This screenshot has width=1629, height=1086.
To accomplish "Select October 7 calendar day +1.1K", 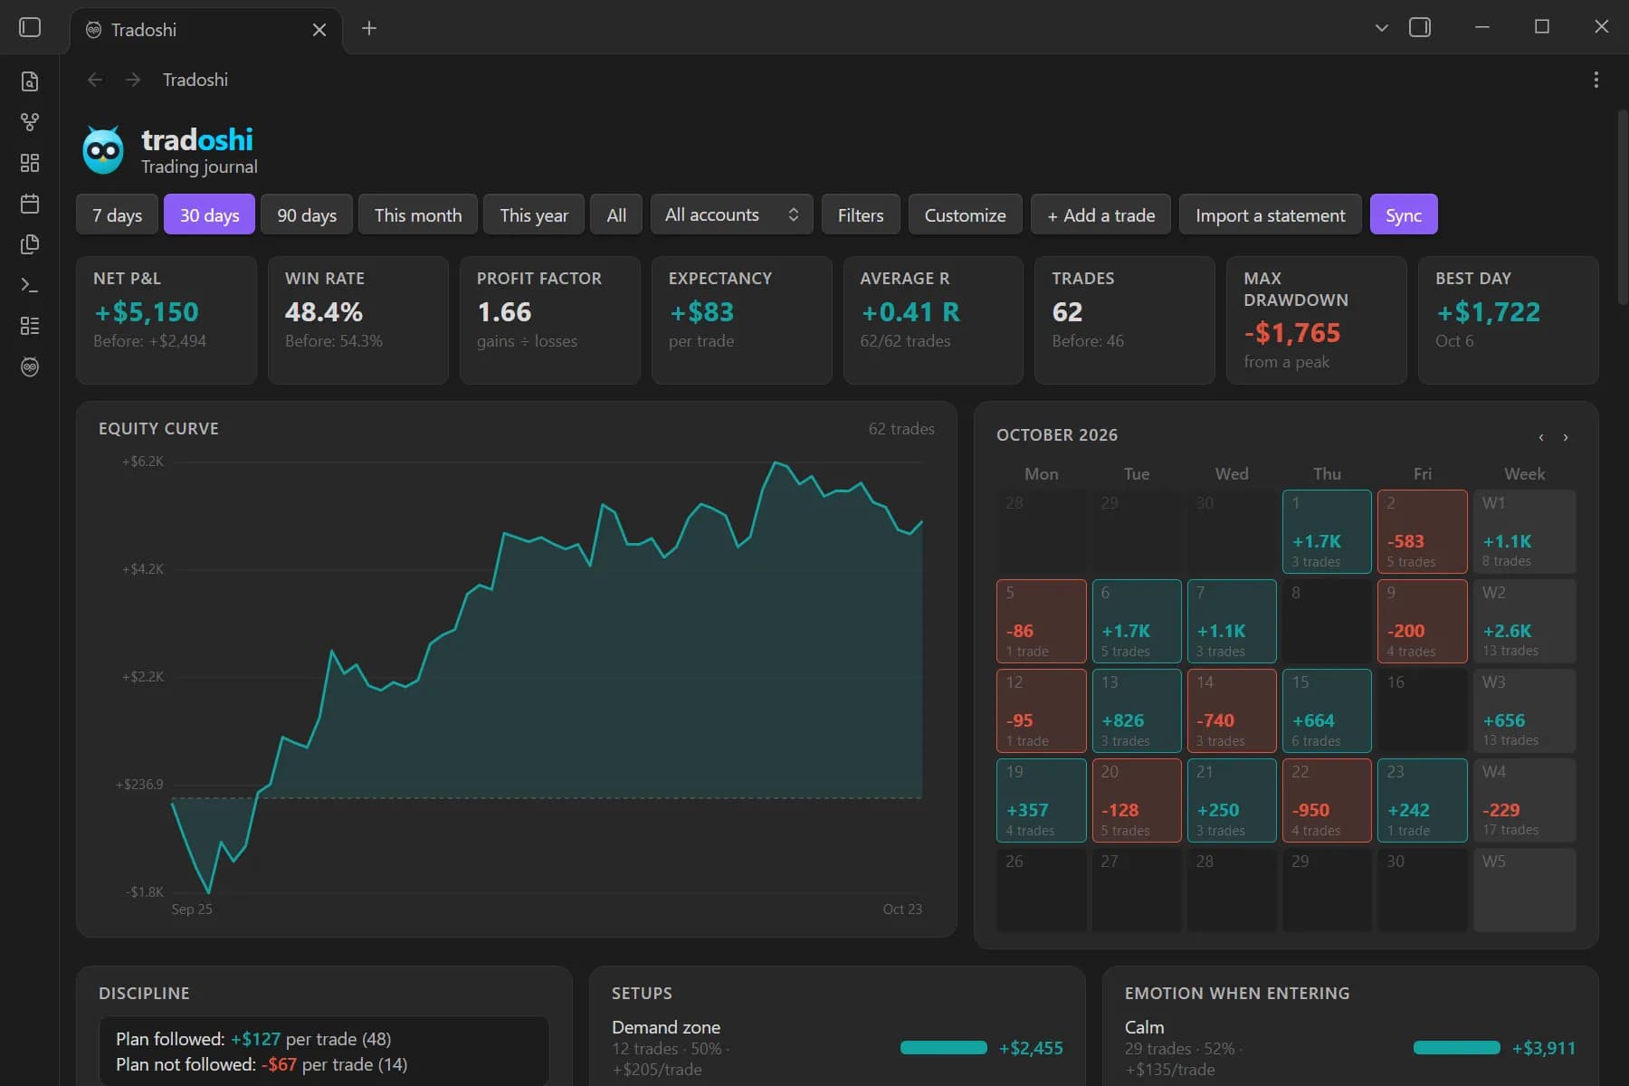I will click(x=1232, y=622).
